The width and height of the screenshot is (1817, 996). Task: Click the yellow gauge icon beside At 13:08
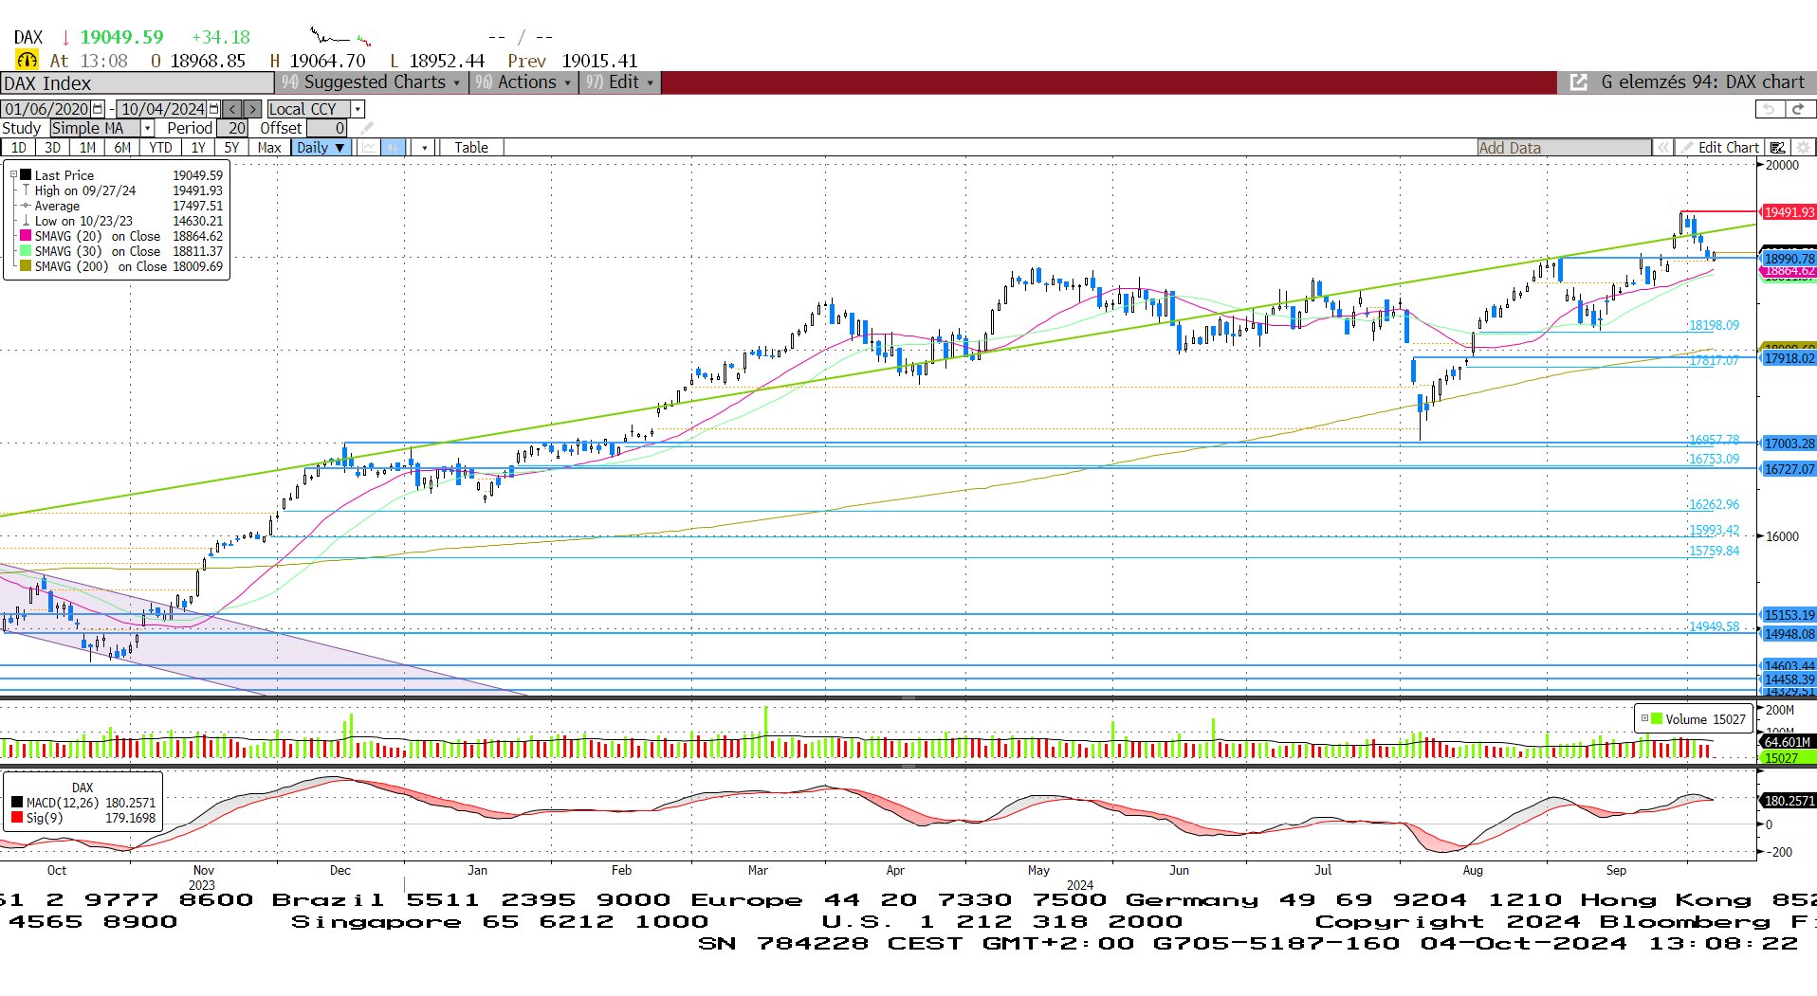click(27, 61)
